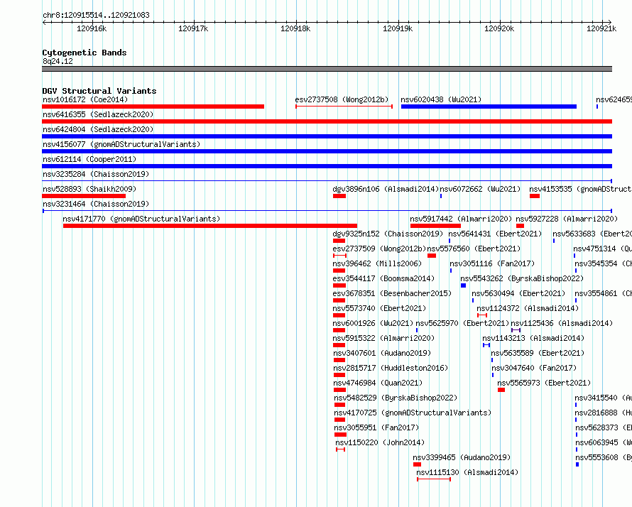Image resolution: width=632 pixels, height=507 pixels.
Task: Click the nsv3235284 (Chaisson2019) label
Action: [x=96, y=174]
